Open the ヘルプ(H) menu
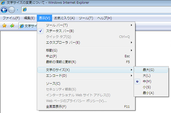Screen dimensions: 171x113 (104, 18)
